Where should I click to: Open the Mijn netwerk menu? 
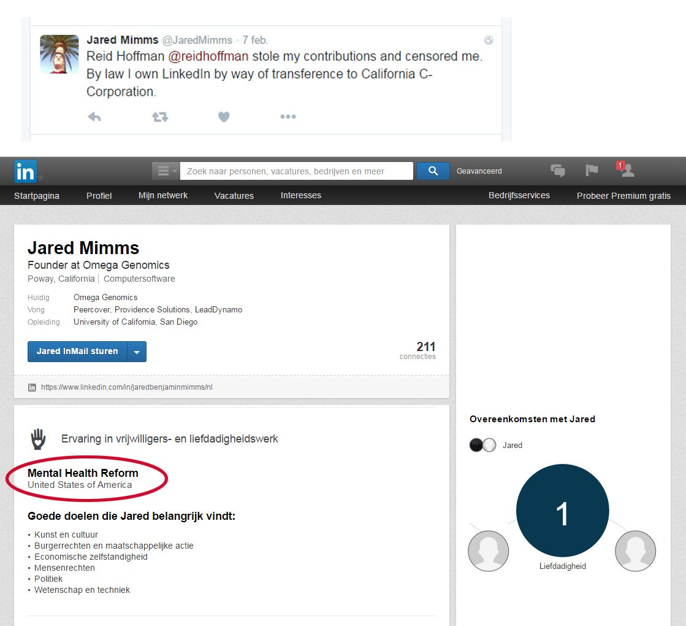pyautogui.click(x=163, y=195)
